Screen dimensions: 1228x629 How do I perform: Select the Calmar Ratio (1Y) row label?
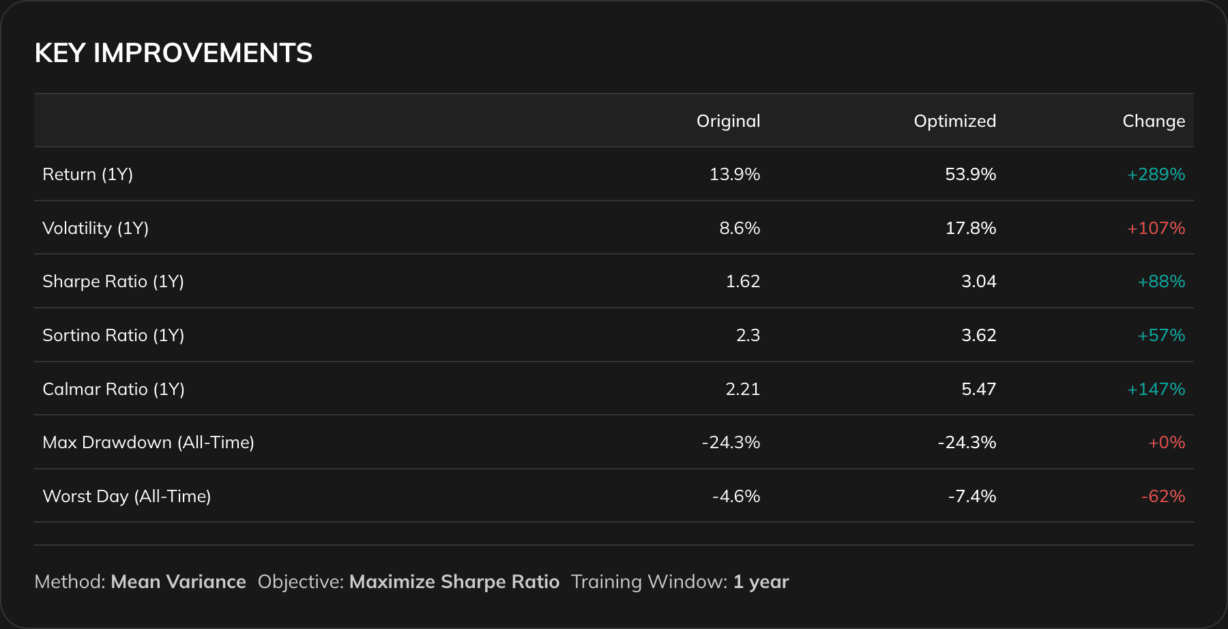tap(113, 390)
